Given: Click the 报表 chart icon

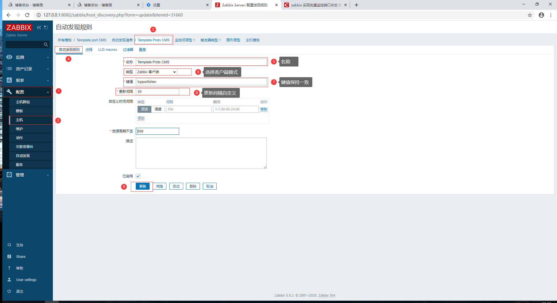Looking at the screenshot, I should click(9, 80).
